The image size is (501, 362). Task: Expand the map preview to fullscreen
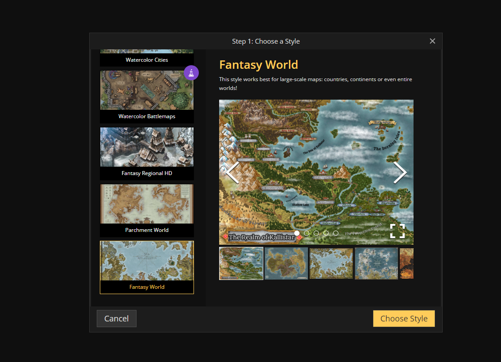(x=397, y=231)
